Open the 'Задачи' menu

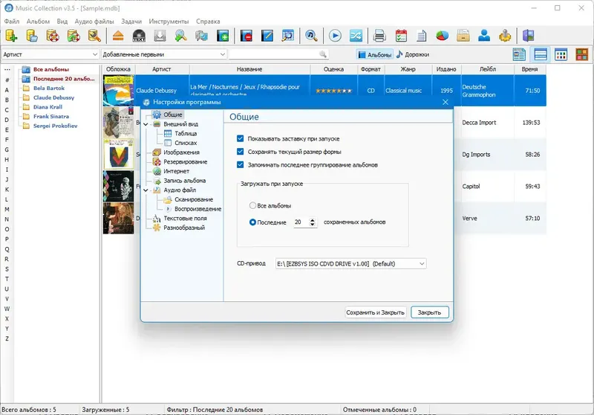(131, 22)
